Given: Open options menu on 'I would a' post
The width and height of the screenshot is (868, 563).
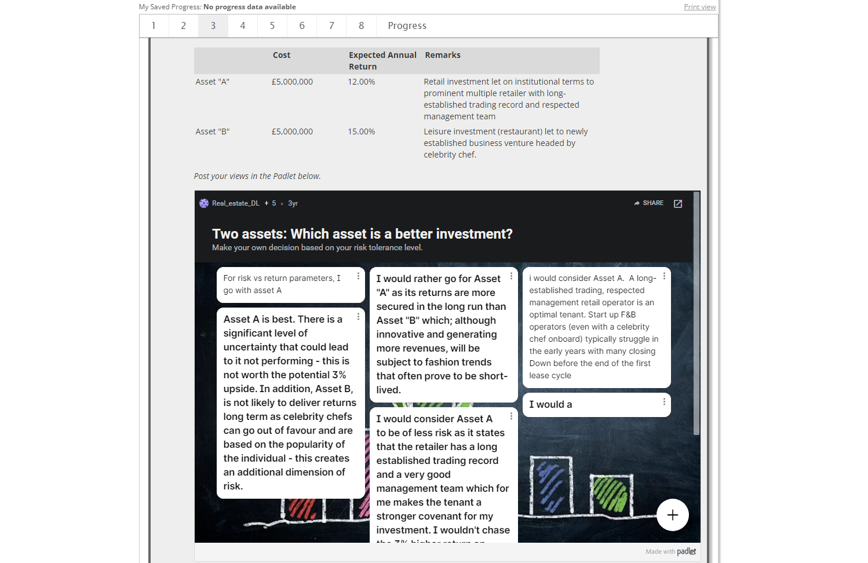Looking at the screenshot, I should coord(664,401).
